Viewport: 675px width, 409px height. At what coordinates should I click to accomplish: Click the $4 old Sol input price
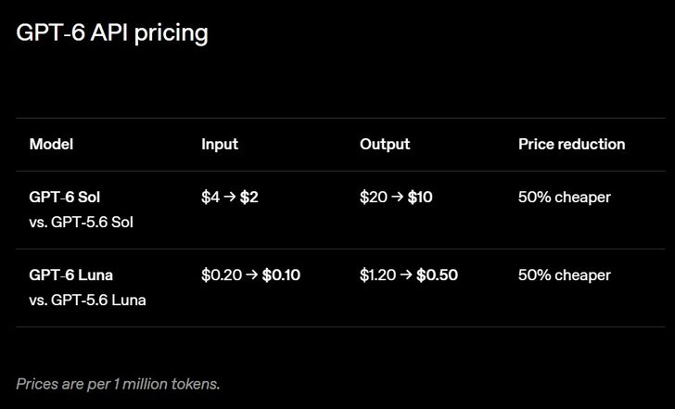[x=210, y=198]
